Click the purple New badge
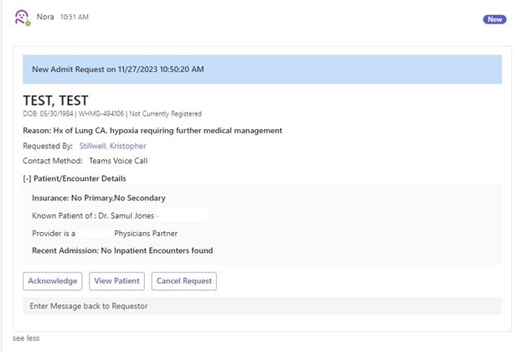522x351 pixels. (494, 19)
